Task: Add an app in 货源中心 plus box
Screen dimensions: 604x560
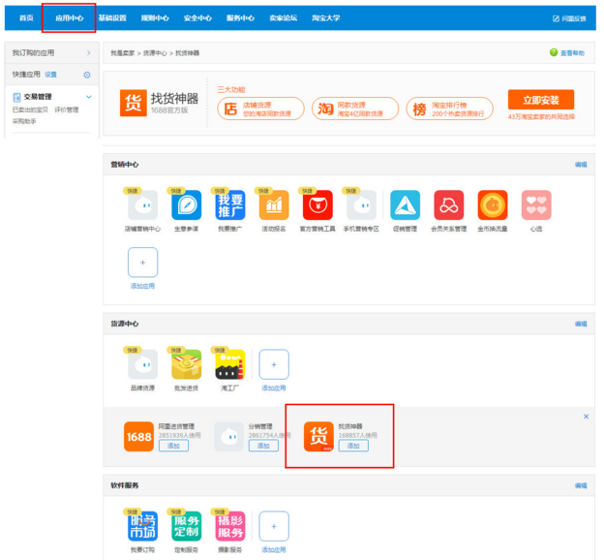Action: pyautogui.click(x=274, y=364)
